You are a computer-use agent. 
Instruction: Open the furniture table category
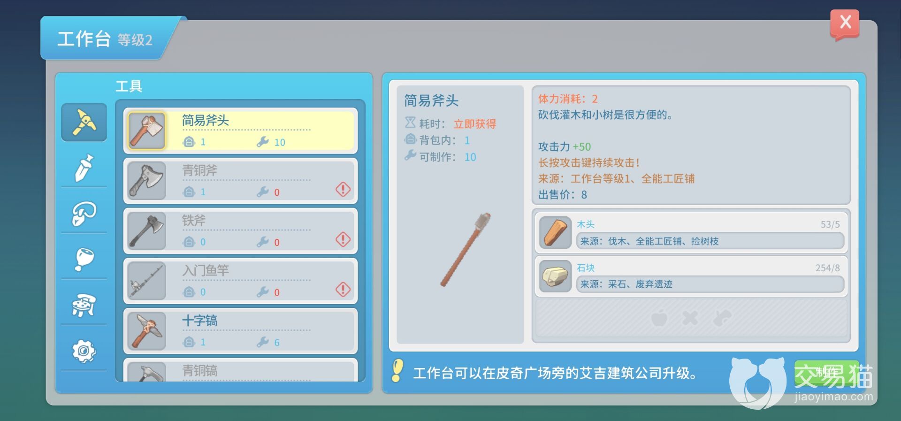(x=84, y=305)
